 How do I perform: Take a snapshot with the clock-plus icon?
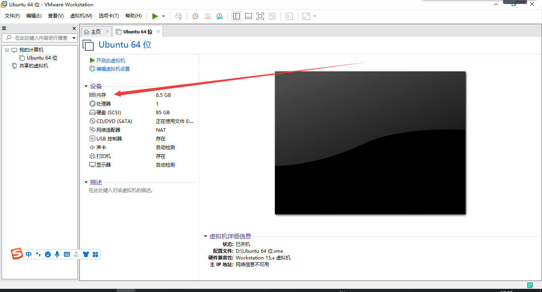195,16
